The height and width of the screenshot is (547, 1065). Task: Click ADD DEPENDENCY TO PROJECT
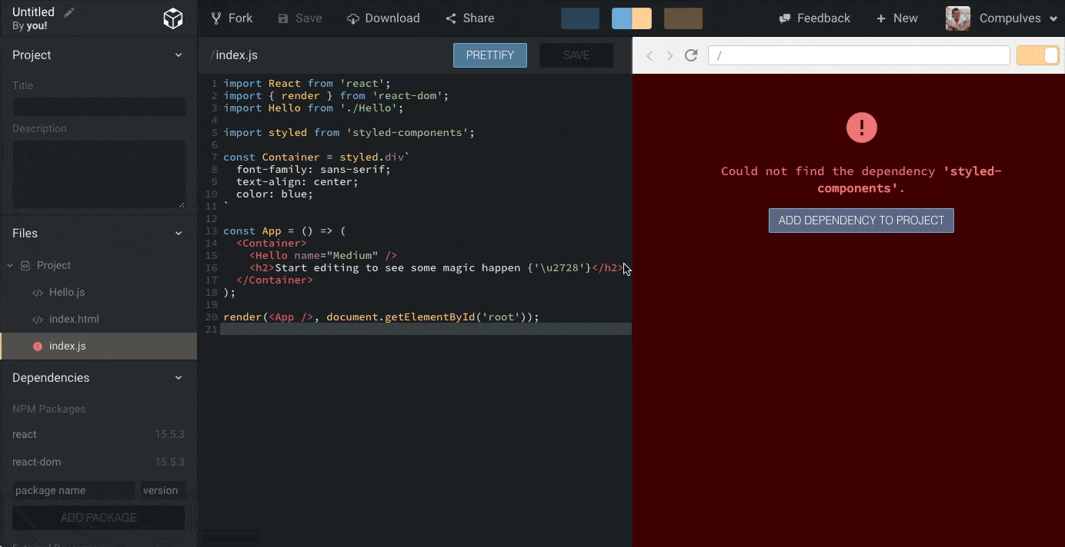pyautogui.click(x=860, y=220)
